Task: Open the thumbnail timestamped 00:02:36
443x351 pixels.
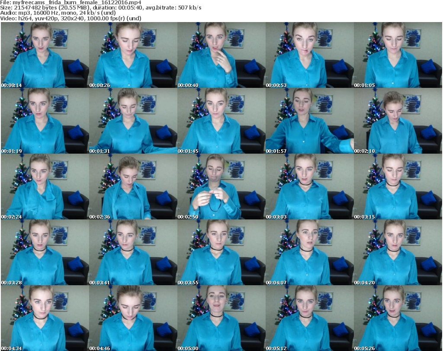Action: tap(133, 187)
